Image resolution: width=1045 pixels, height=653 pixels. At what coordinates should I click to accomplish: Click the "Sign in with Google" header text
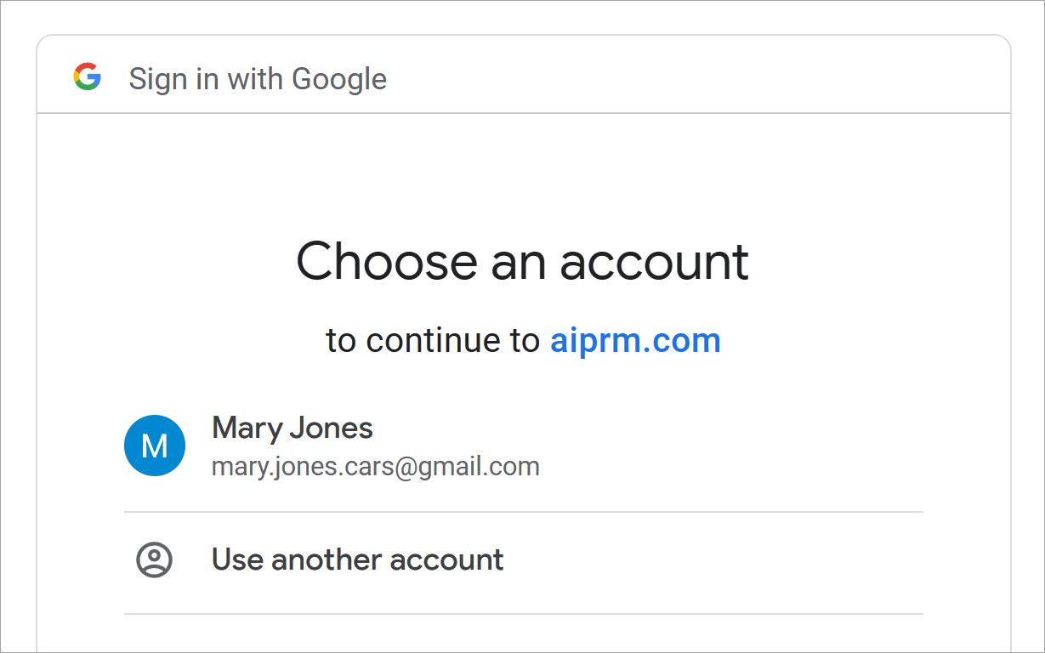tap(258, 79)
